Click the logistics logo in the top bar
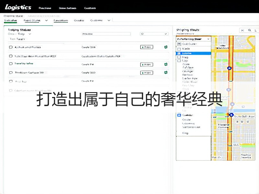The width and height of the screenshot is (259, 194). [x=18, y=7]
